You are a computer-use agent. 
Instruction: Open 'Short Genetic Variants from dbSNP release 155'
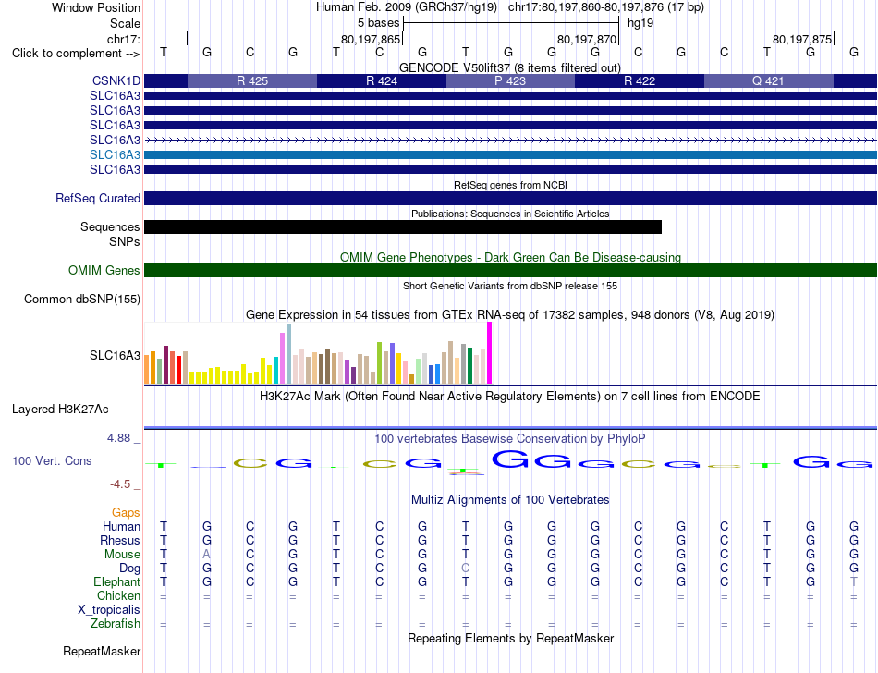tap(510, 286)
